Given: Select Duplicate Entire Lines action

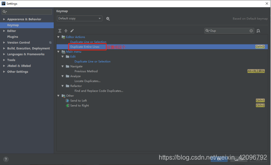Looking at the screenshot, I should pyautogui.click(x=85, y=47).
